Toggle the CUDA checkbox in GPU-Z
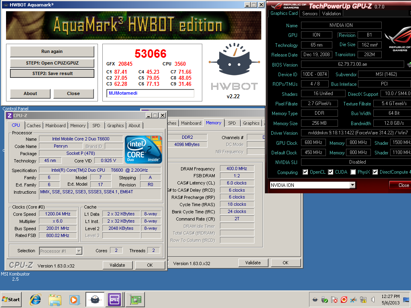 pos(331,172)
